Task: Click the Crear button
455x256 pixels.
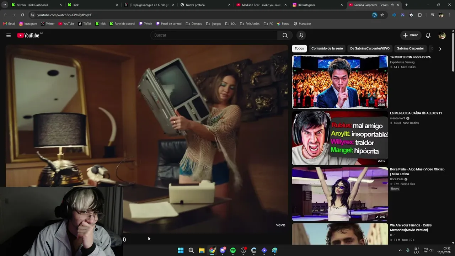Action: [x=410, y=35]
